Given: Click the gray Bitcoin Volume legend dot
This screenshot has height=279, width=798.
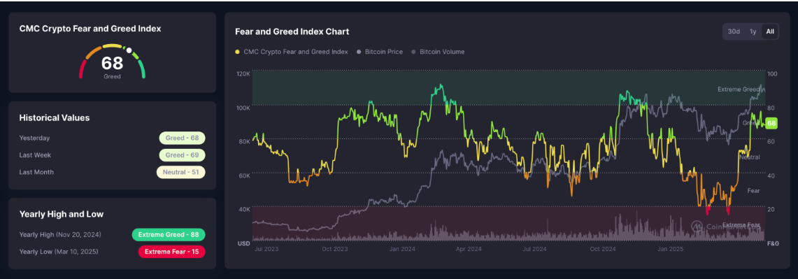Looking at the screenshot, I should pyautogui.click(x=413, y=52).
